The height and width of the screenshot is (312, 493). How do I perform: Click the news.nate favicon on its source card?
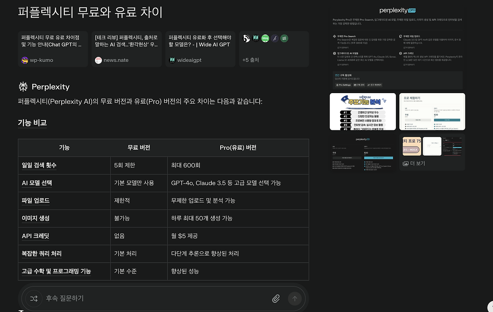click(x=98, y=60)
